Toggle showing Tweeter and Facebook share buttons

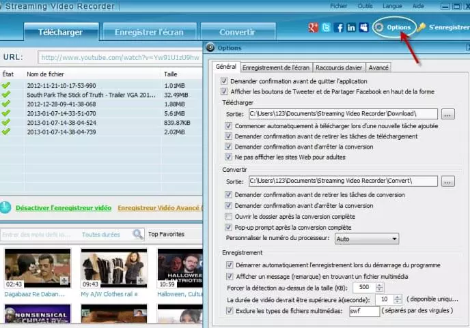coord(224,91)
